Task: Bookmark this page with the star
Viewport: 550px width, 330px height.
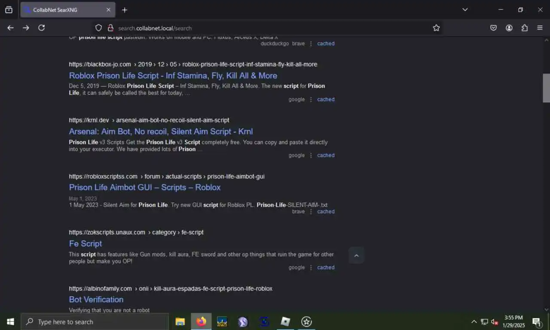Action: [x=436, y=28]
